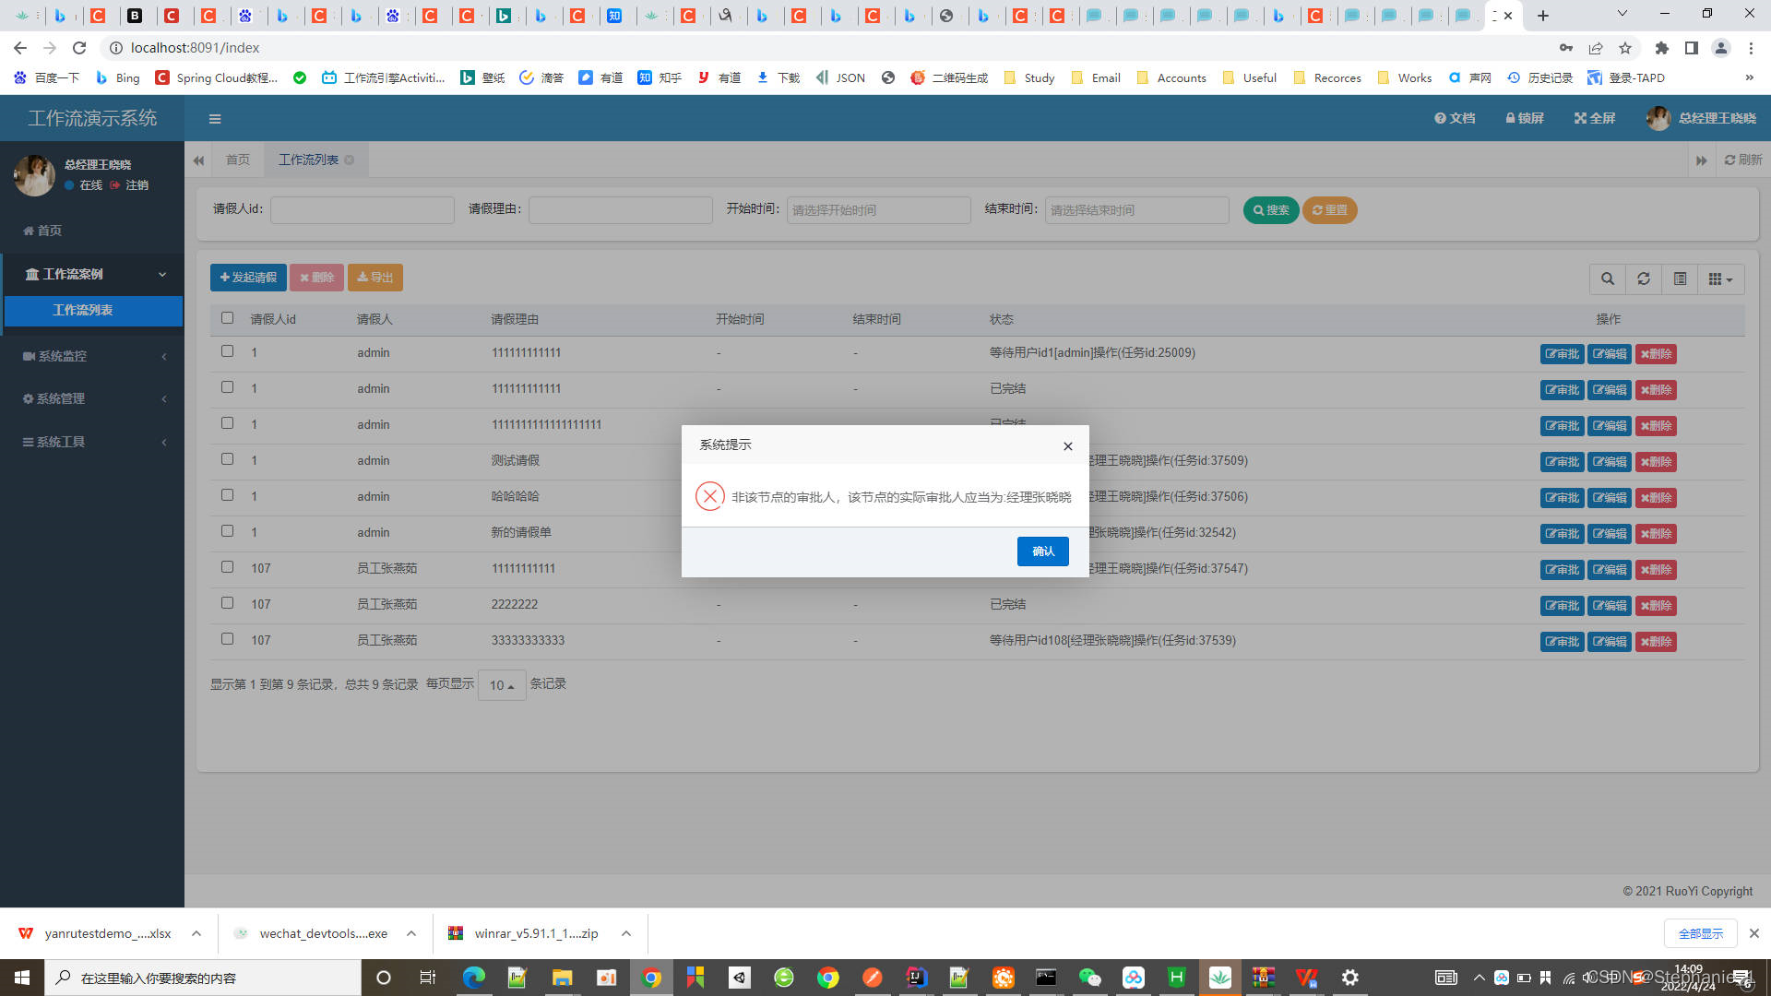Click the 请假理由 input field
Screen dimensions: 1771x996
click(x=620, y=210)
